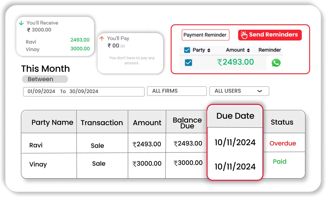Click the orange You'll Pay up arrow
This screenshot has height=197, width=326.
(x=102, y=39)
